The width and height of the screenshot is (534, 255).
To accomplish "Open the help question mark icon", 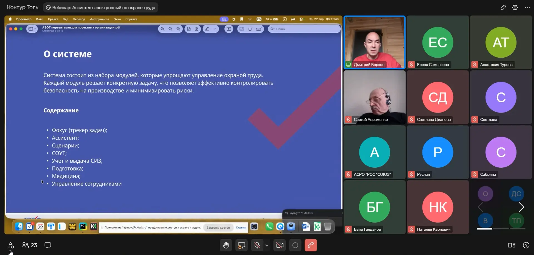I will click(526, 245).
